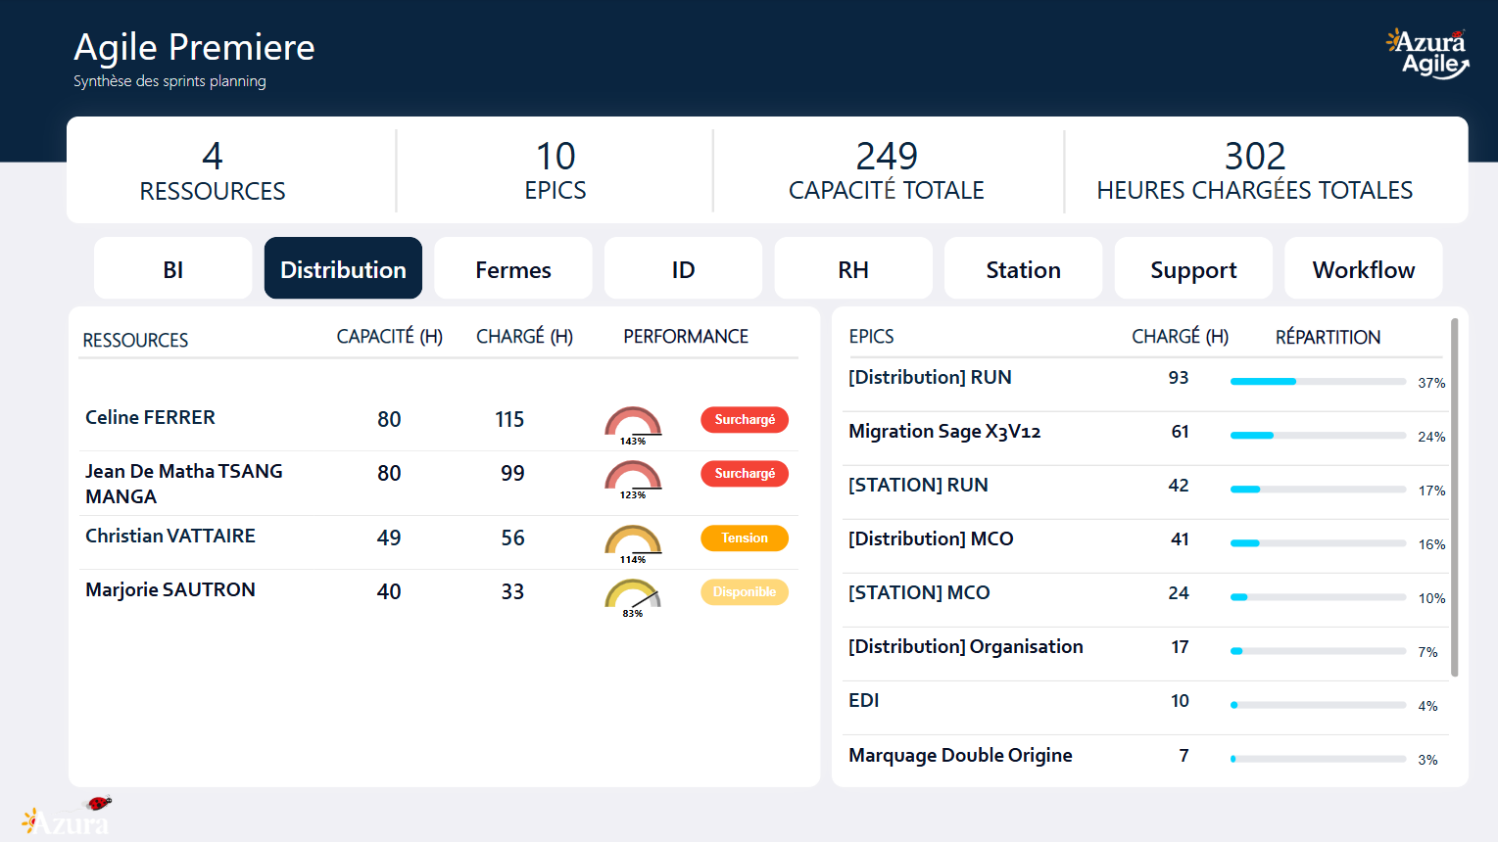
Task: Click the [Distribution] RUN 37% progress bar
Action: [x=1317, y=382]
